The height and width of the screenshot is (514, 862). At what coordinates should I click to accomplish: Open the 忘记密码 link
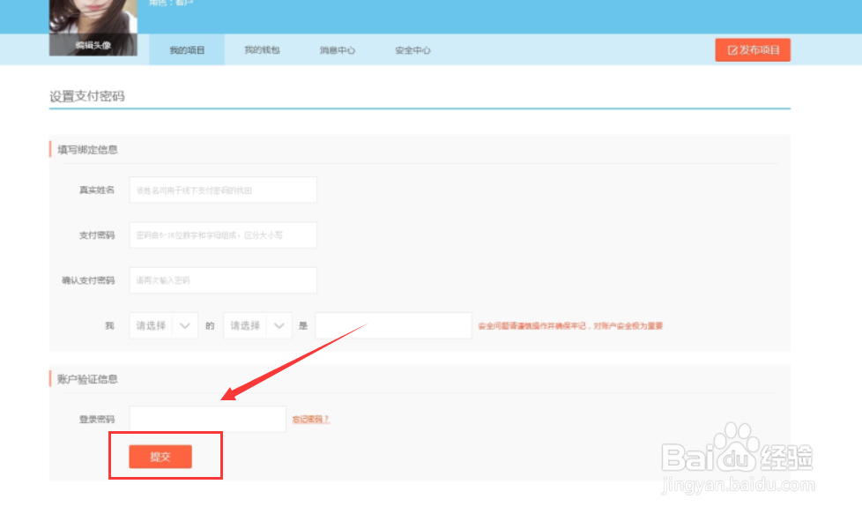click(310, 419)
